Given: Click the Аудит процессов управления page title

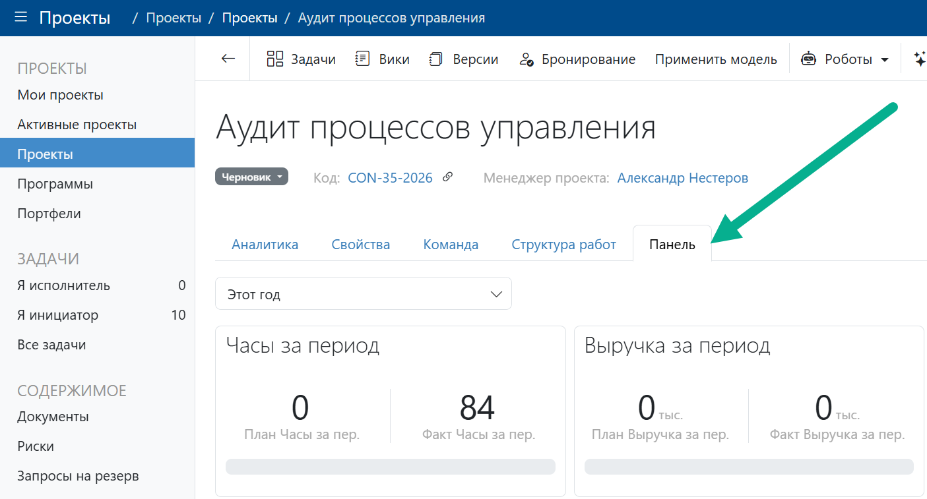Looking at the screenshot, I should [435, 127].
